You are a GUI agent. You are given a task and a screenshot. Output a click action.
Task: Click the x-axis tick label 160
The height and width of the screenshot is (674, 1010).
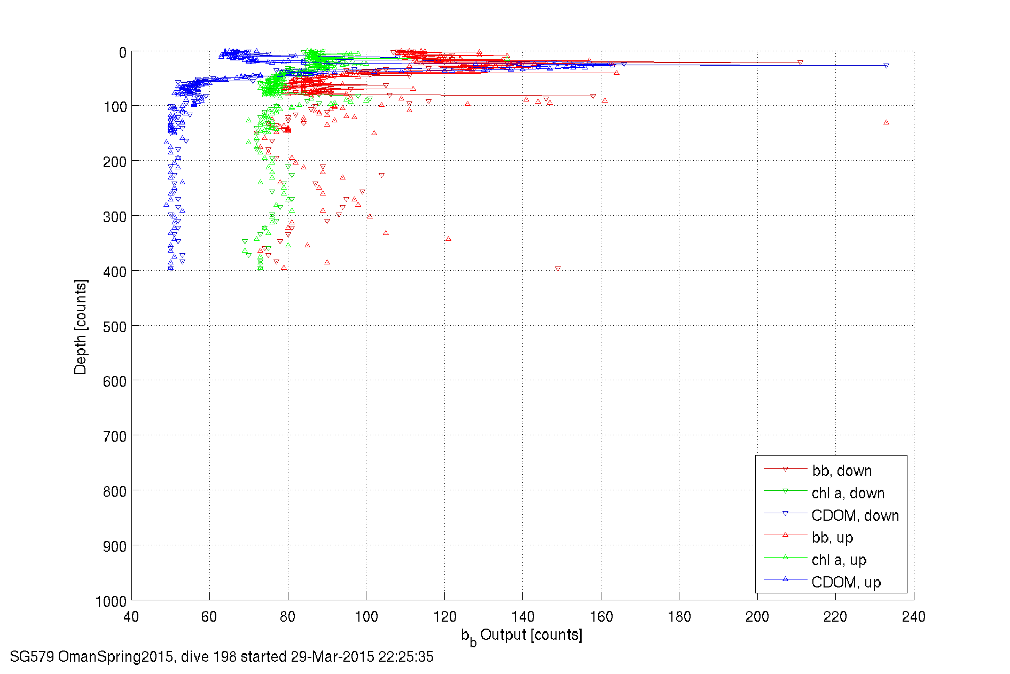pos(601,617)
